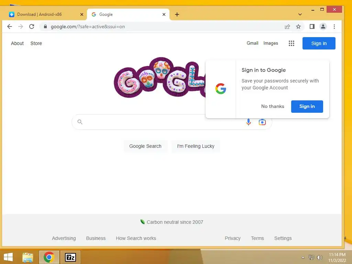Click the padlock site info icon
This screenshot has height=264, width=352.
(x=45, y=26)
